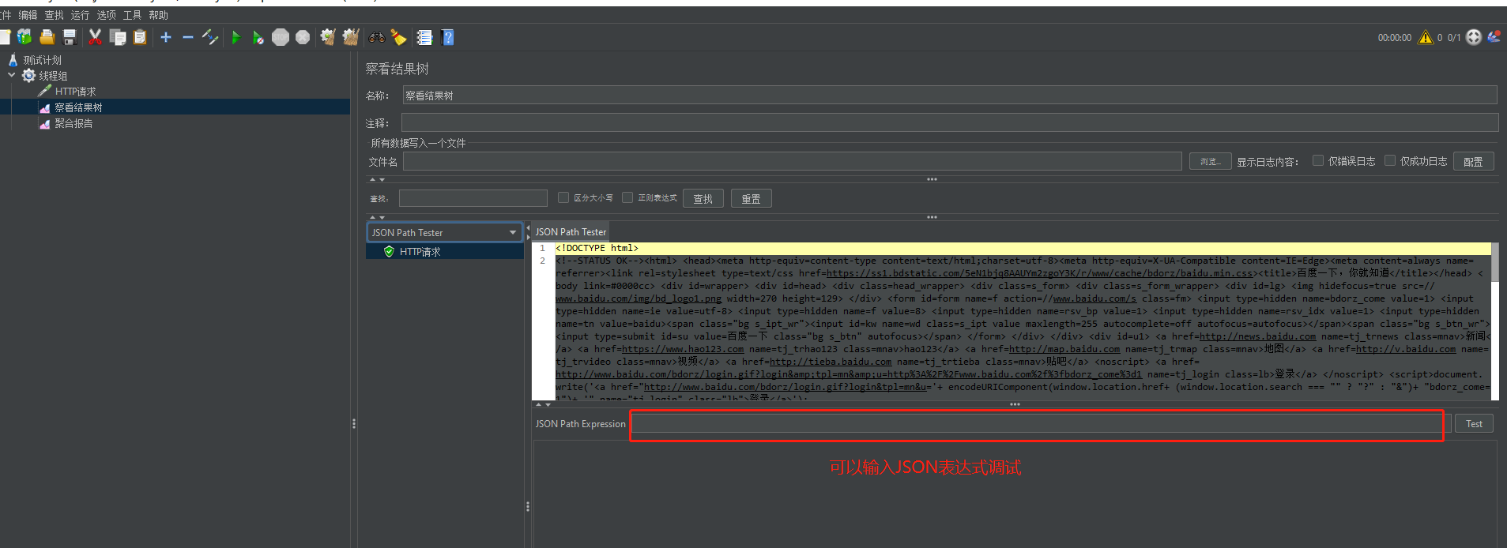Click the 浏览 browse button

(x=1210, y=161)
